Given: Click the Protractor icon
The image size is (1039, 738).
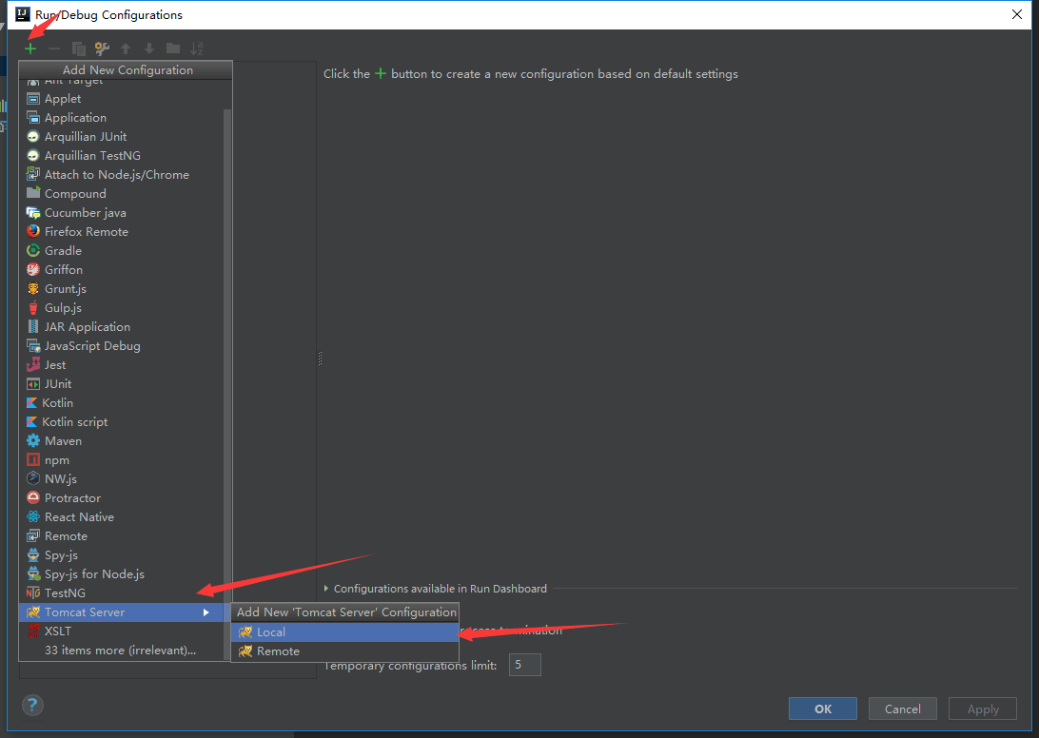Looking at the screenshot, I should pyautogui.click(x=33, y=497).
